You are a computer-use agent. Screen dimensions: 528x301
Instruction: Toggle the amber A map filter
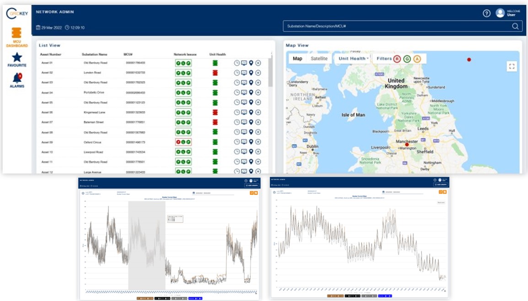(x=417, y=59)
